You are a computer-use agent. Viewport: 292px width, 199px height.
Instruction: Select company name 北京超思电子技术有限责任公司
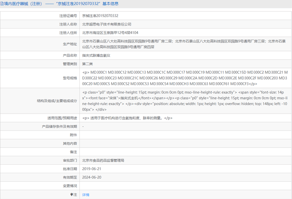(107, 24)
